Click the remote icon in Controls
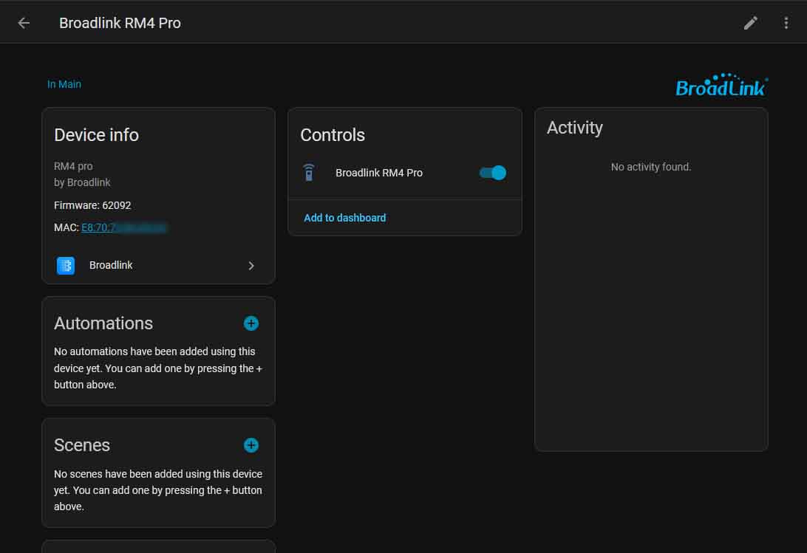This screenshot has height=553, width=807. [309, 173]
